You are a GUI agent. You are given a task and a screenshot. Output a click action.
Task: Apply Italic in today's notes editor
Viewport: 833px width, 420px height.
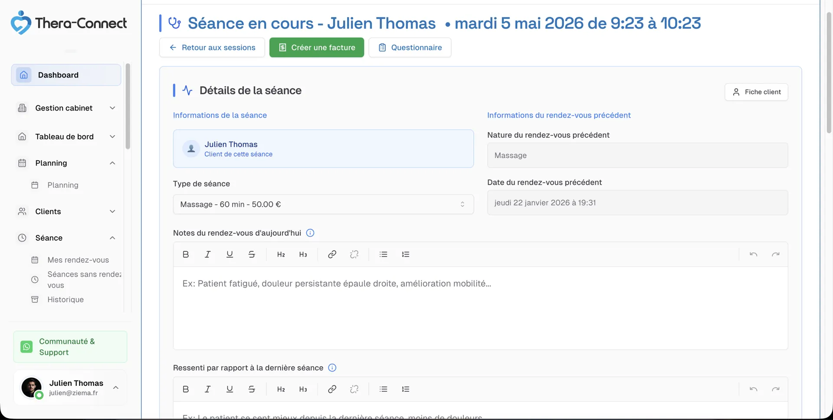(207, 254)
